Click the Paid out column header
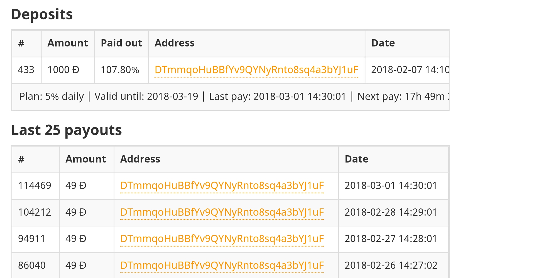 tap(121, 43)
